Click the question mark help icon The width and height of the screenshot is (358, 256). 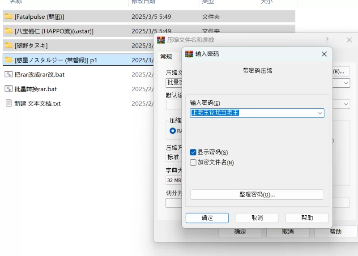(x=327, y=40)
